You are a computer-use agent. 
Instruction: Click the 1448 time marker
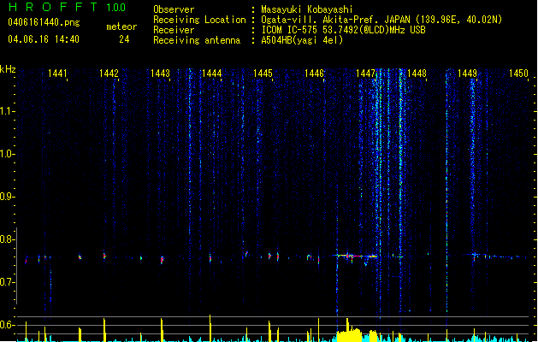(x=417, y=74)
